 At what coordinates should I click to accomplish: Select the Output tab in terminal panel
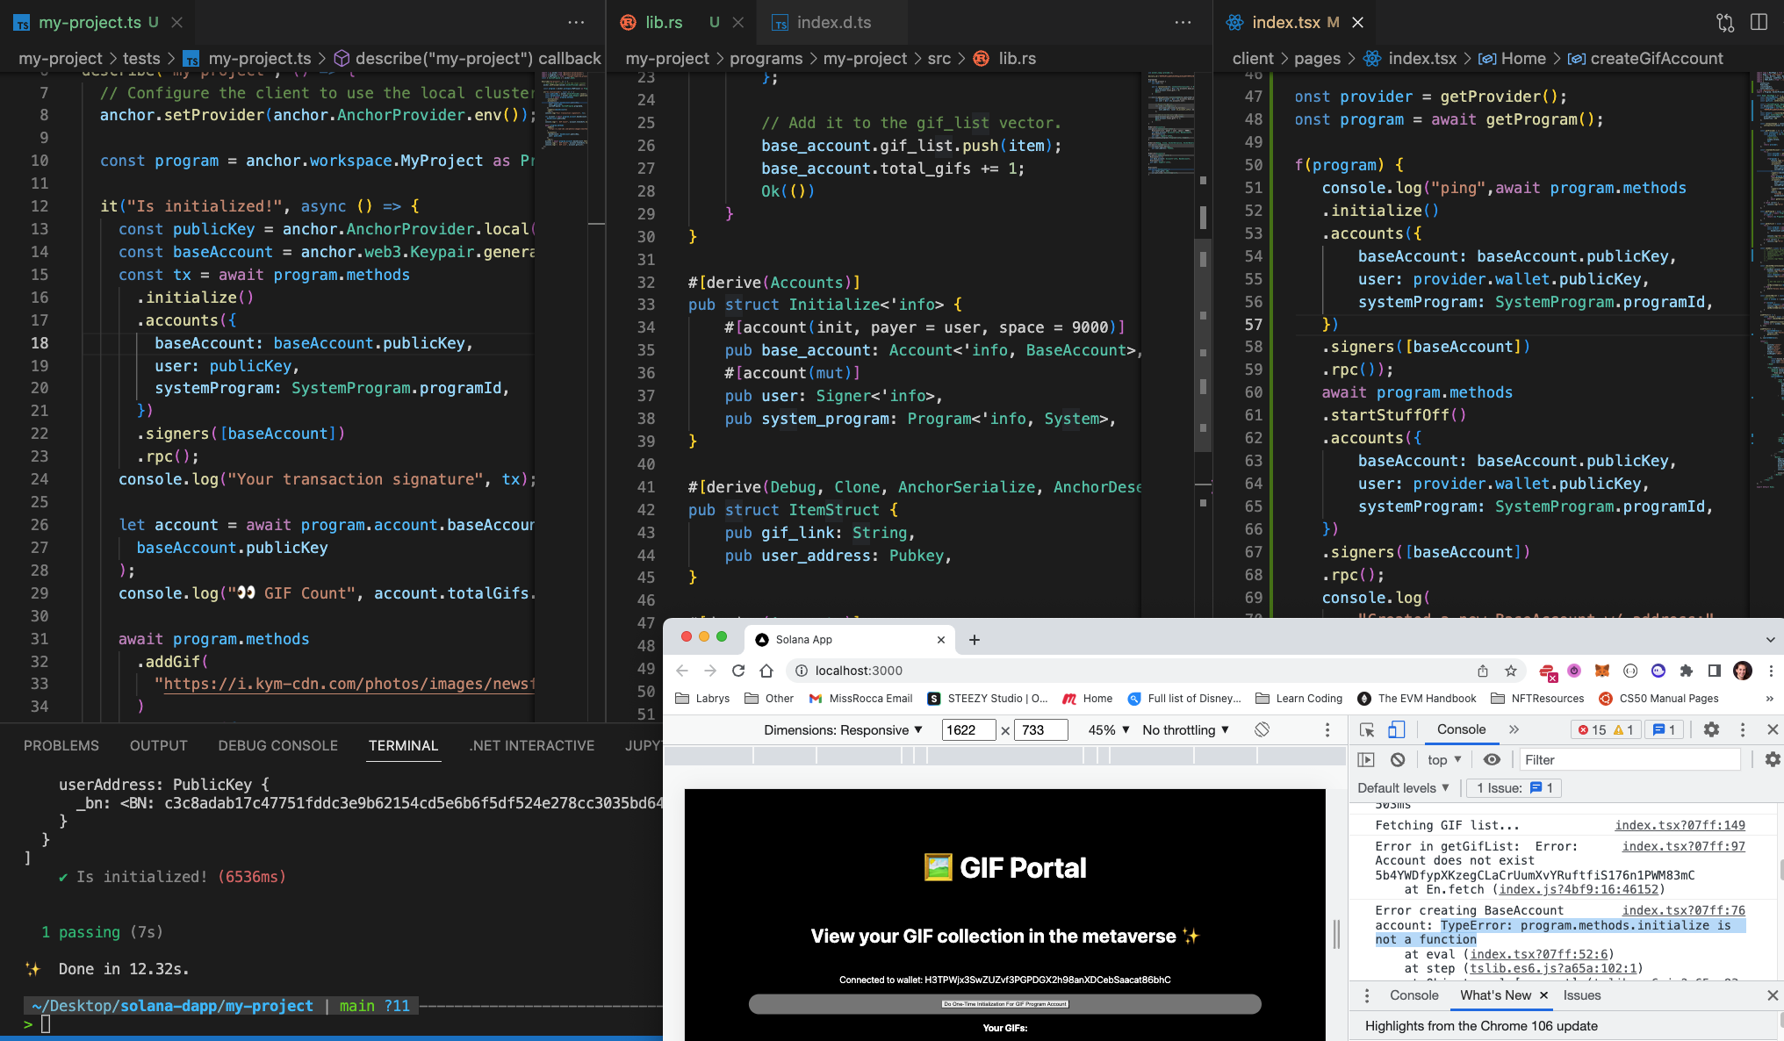coord(159,745)
